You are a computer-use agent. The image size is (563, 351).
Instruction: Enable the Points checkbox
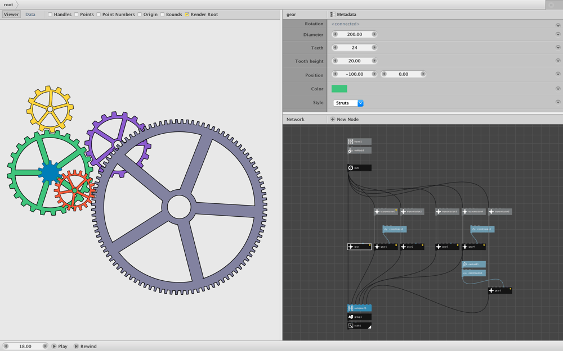[76, 15]
